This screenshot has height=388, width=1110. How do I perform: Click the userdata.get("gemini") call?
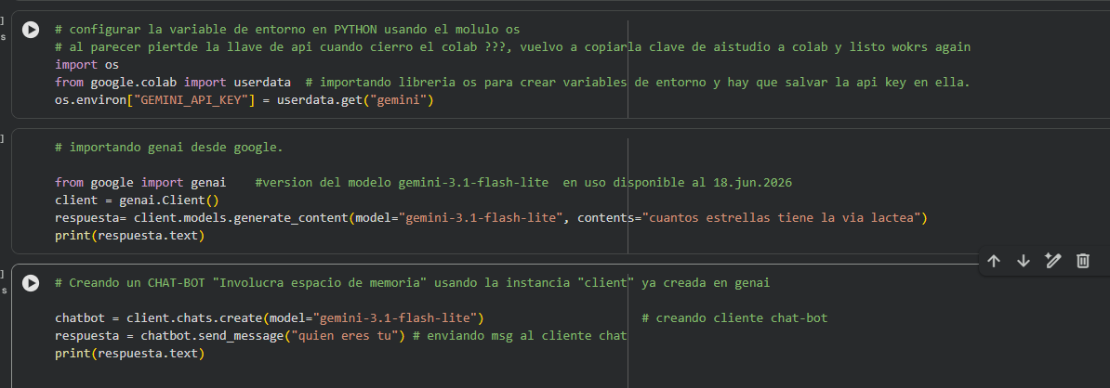point(355,100)
